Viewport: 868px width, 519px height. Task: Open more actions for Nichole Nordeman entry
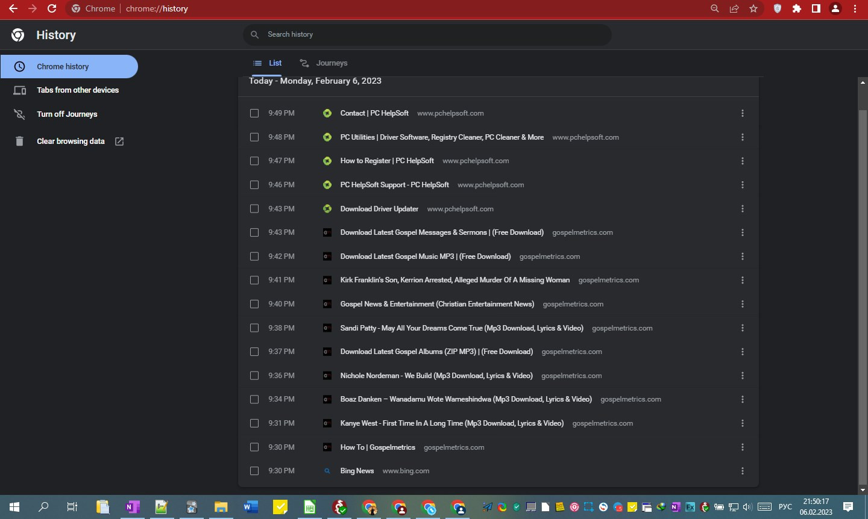point(743,376)
